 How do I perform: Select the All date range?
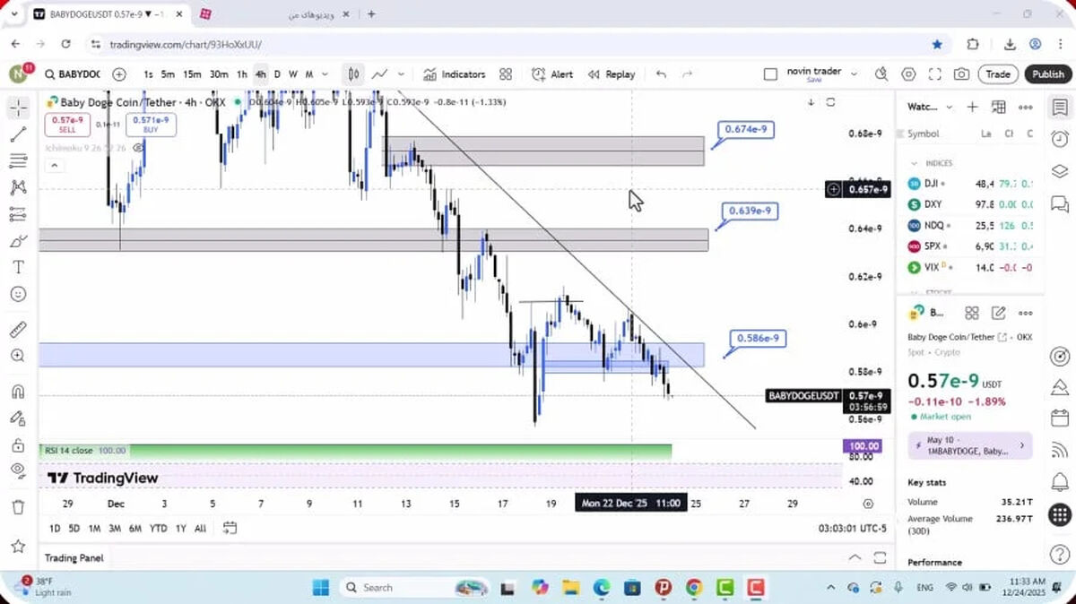click(x=200, y=528)
